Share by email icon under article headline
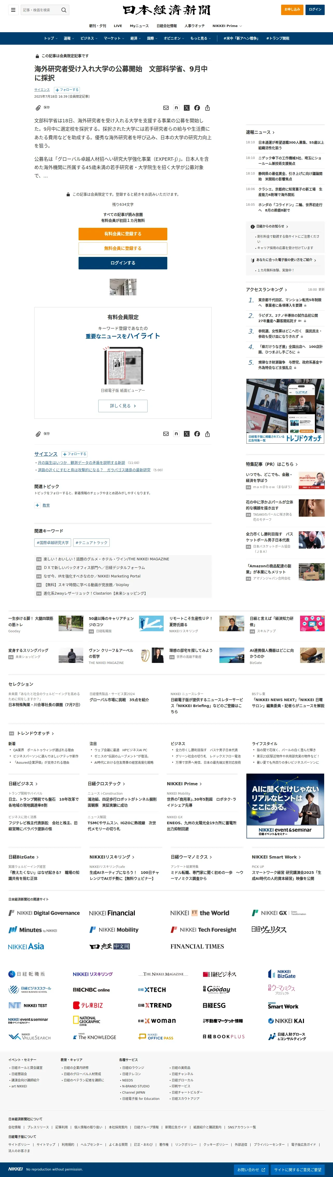333x1177 pixels. click(166, 108)
